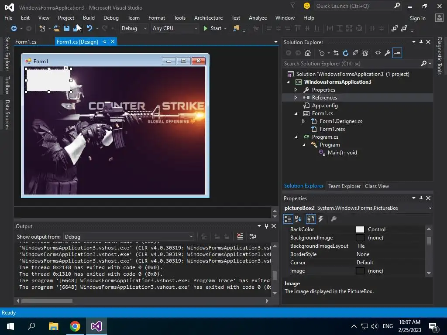Open the Debug menu

tap(111, 17)
